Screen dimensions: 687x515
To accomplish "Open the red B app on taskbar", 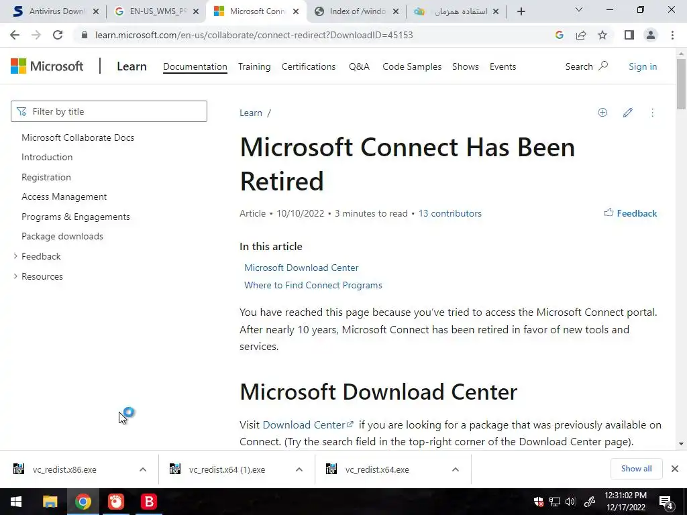I will pos(148,502).
